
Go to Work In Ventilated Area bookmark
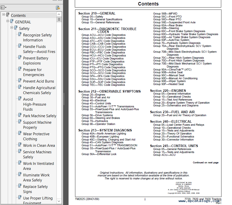click(38, 166)
